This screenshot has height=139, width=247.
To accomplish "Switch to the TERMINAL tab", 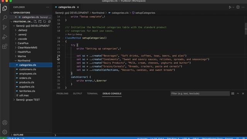I will 92,93.
